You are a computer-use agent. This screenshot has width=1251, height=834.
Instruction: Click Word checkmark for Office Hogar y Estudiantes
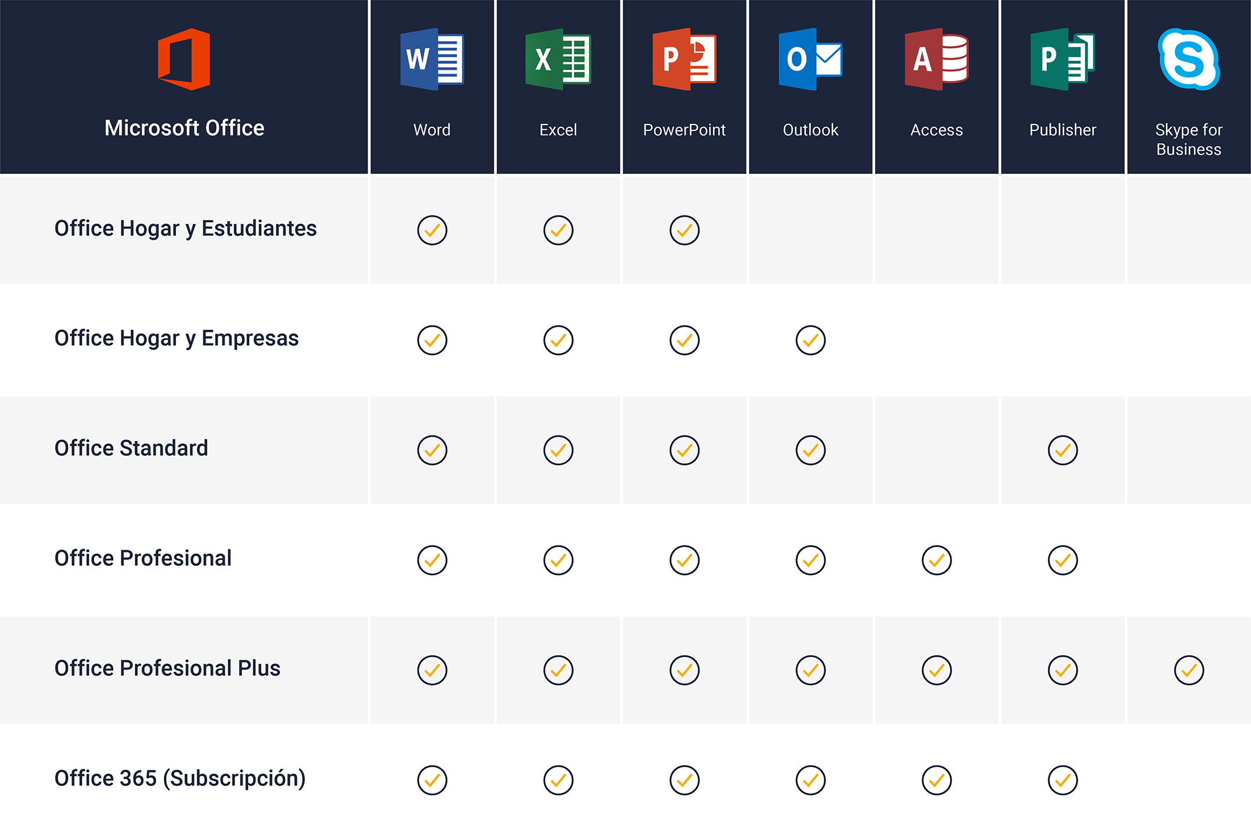point(432,231)
